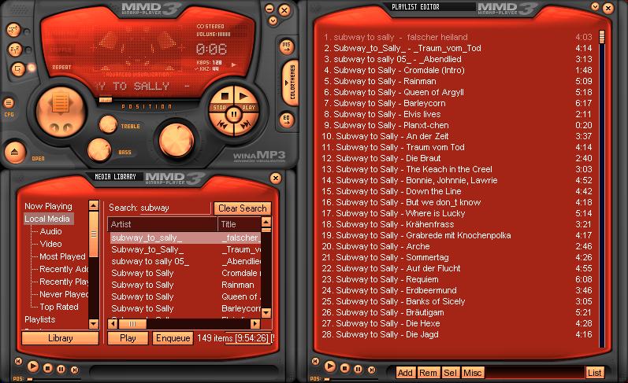Viewport: 628px width, 383px height.
Task: Click the Enqueue button
Action: point(173,338)
